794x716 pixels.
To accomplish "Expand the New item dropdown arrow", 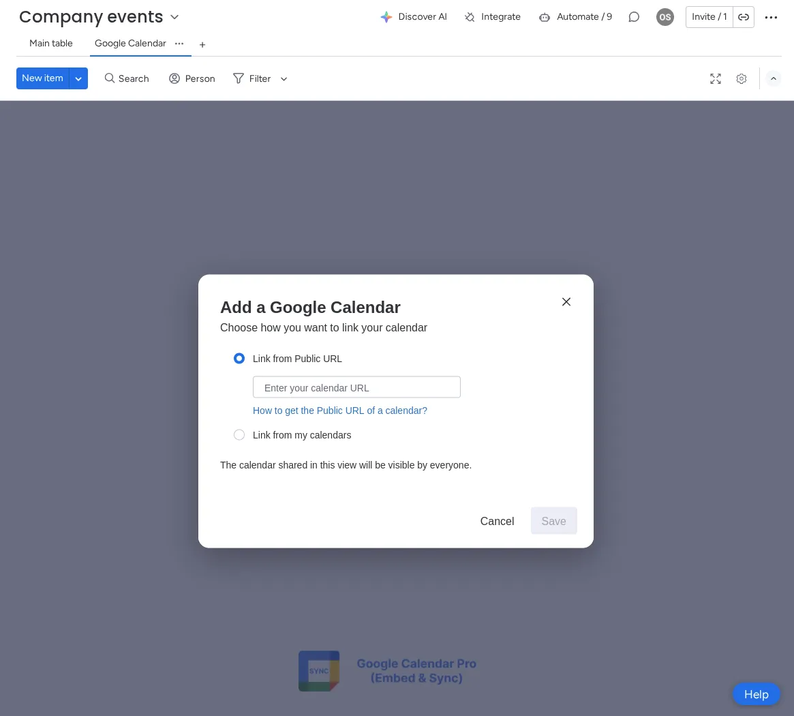I will (78, 78).
